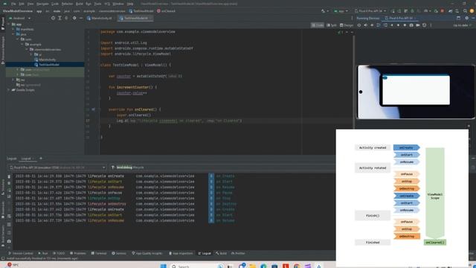The image size is (476, 268).
Task: Open the Tools menu
Action: click(97, 4)
